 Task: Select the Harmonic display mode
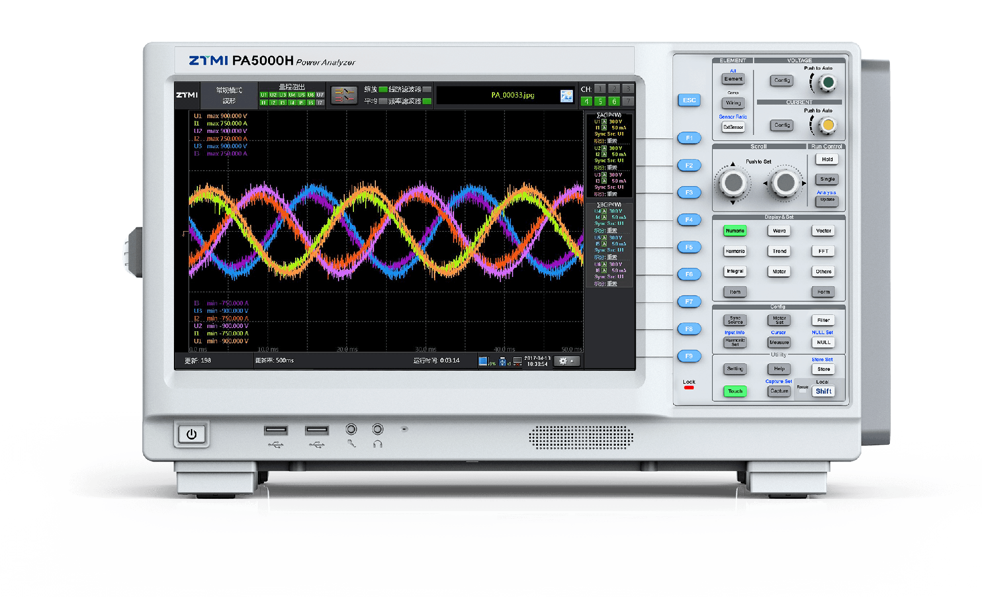(735, 251)
